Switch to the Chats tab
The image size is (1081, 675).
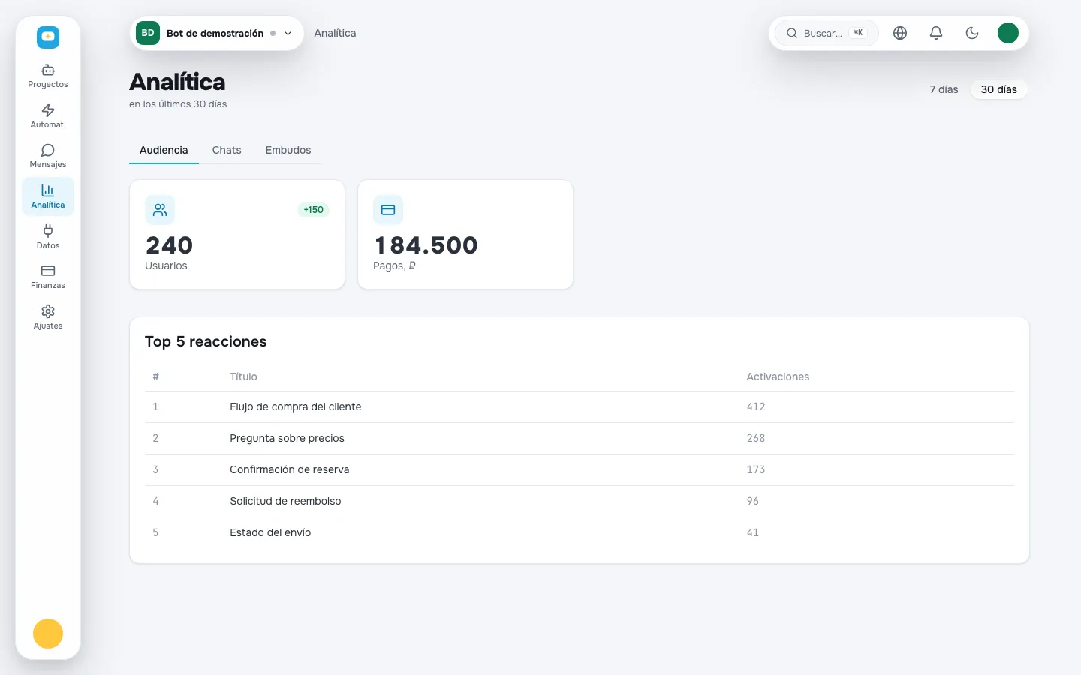coord(227,150)
